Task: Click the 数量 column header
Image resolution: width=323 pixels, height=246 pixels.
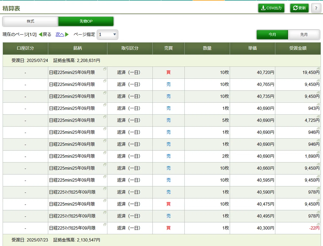Action: [207, 48]
